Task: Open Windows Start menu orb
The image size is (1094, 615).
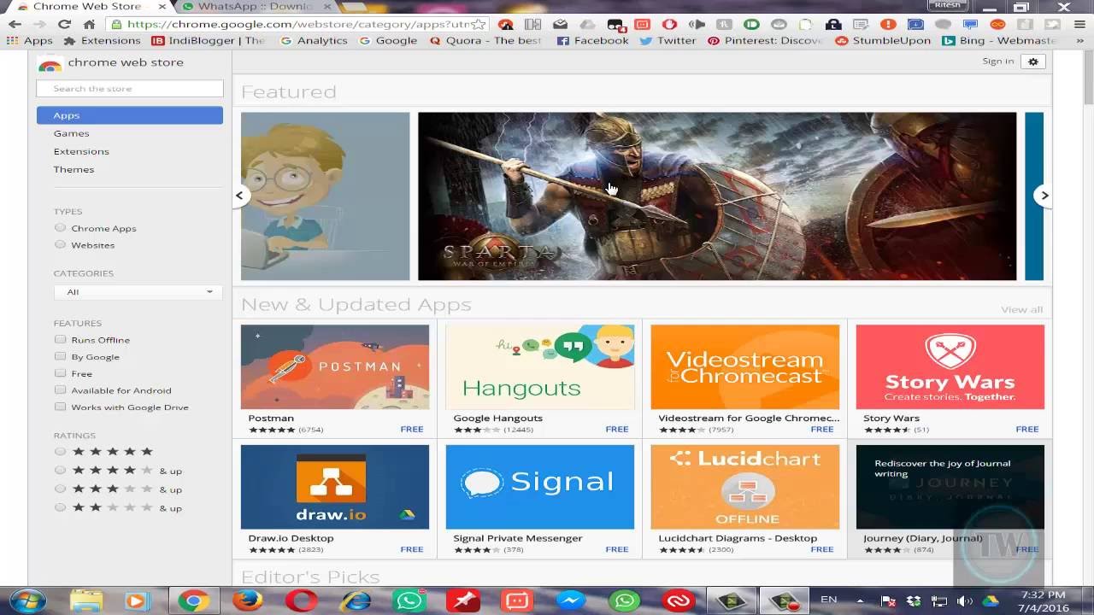Action: click(28, 601)
